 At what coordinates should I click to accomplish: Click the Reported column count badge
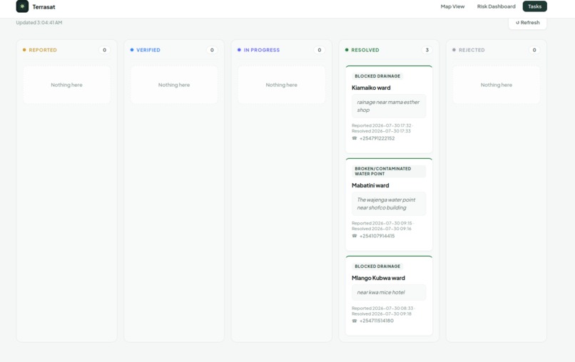pos(104,50)
